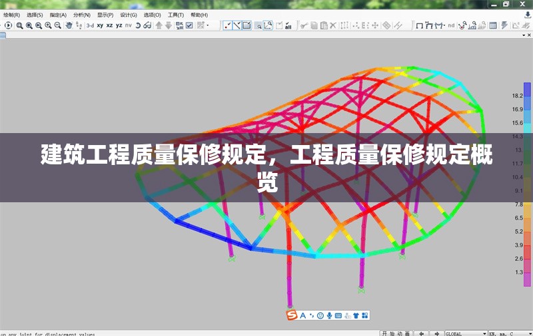Click the Zoom In plus magnifier
Screen dimensions: 533x336
[48, 25]
